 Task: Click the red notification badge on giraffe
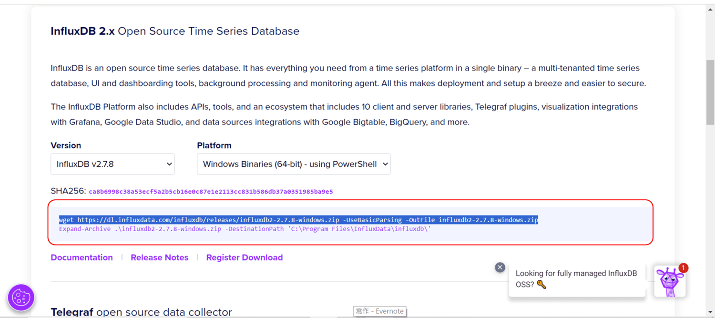pos(683,268)
